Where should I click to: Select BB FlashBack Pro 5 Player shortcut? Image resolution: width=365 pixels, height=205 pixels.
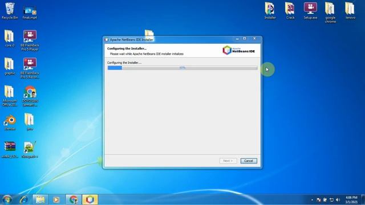30,40
